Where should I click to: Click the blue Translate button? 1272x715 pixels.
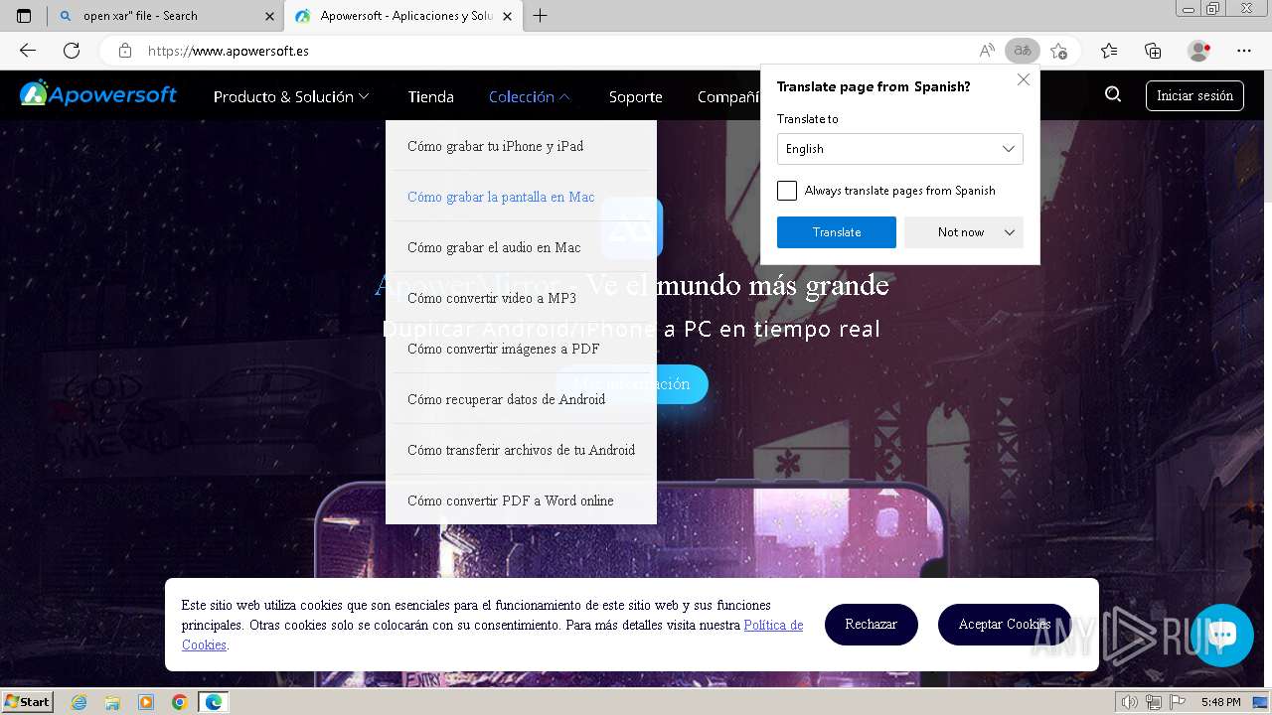tap(837, 232)
